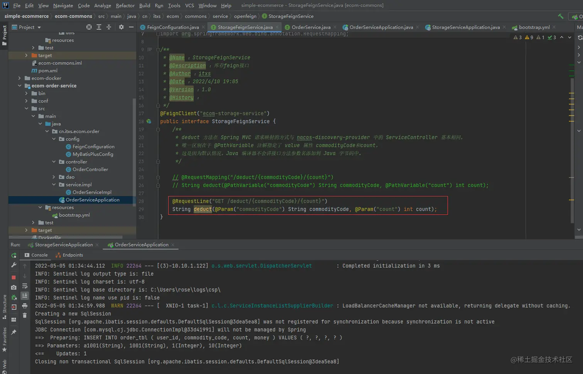The height and width of the screenshot is (374, 583).
Task: Collapse the service.impl package
Action: (54, 184)
